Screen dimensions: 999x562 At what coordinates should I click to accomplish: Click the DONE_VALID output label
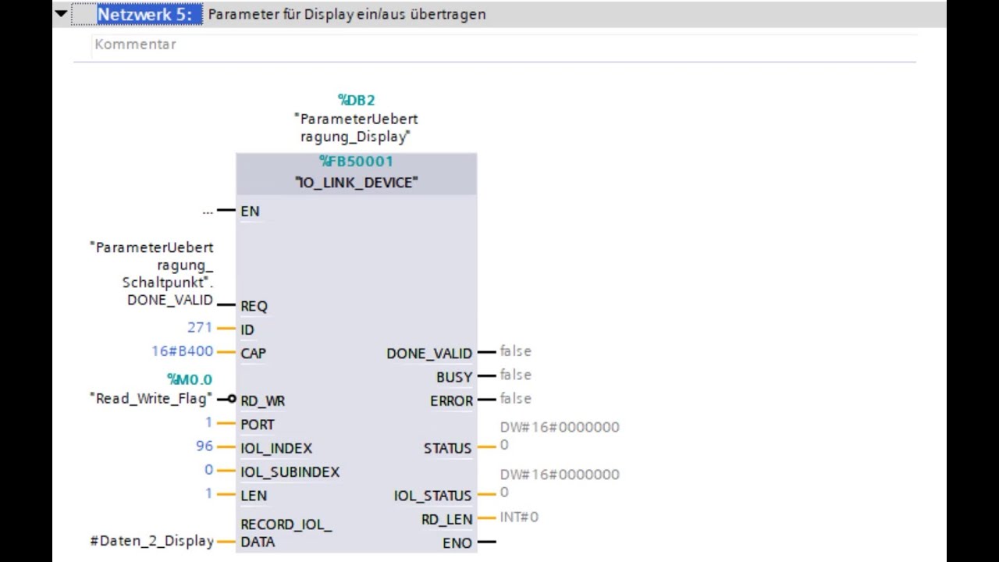point(429,354)
